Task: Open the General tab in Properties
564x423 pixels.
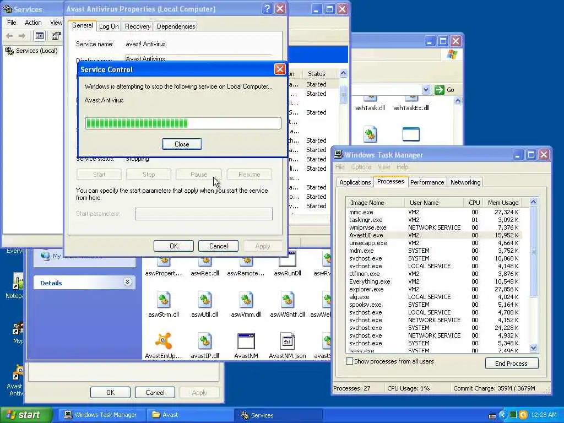Action: (x=83, y=25)
